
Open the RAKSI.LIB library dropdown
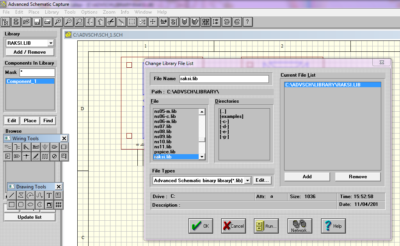[51, 43]
